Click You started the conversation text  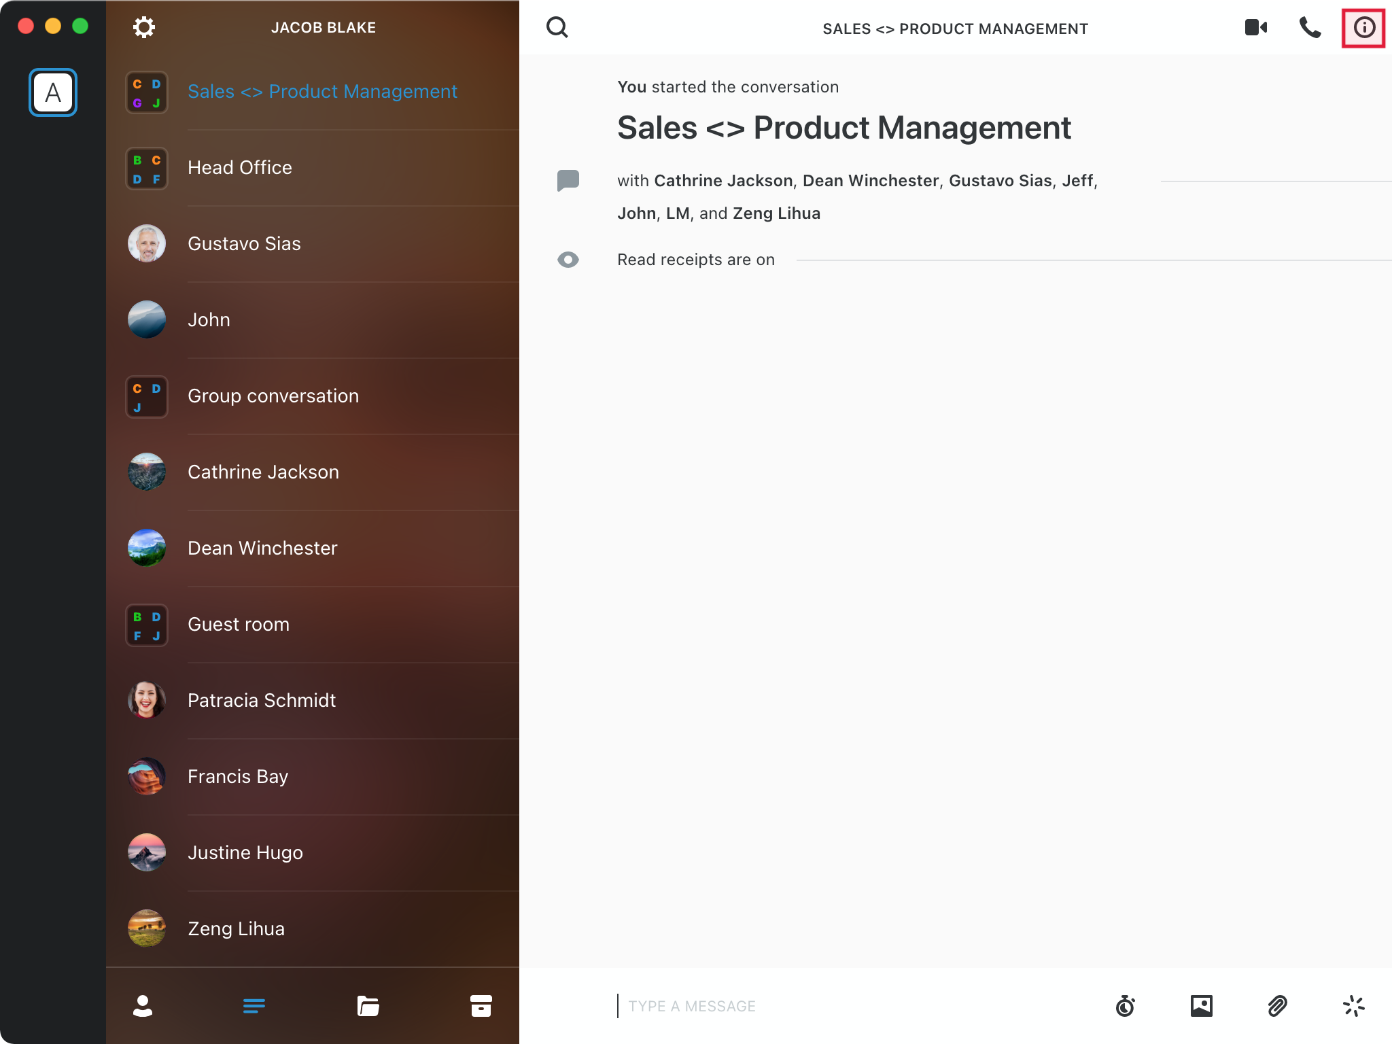[728, 87]
